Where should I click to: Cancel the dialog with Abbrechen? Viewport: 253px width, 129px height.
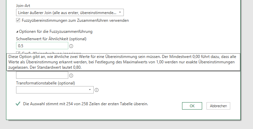point(218,106)
